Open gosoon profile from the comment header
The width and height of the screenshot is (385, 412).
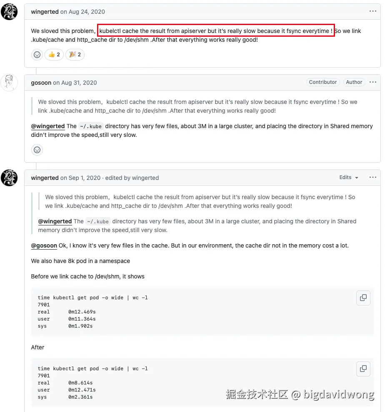click(x=41, y=83)
